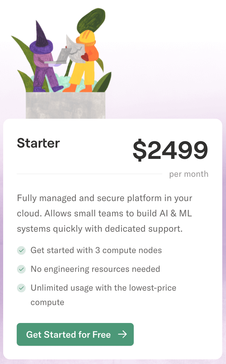226x364 pixels.
Task: Click "Get started with 3 compute nodes" text
Action: 96,250
